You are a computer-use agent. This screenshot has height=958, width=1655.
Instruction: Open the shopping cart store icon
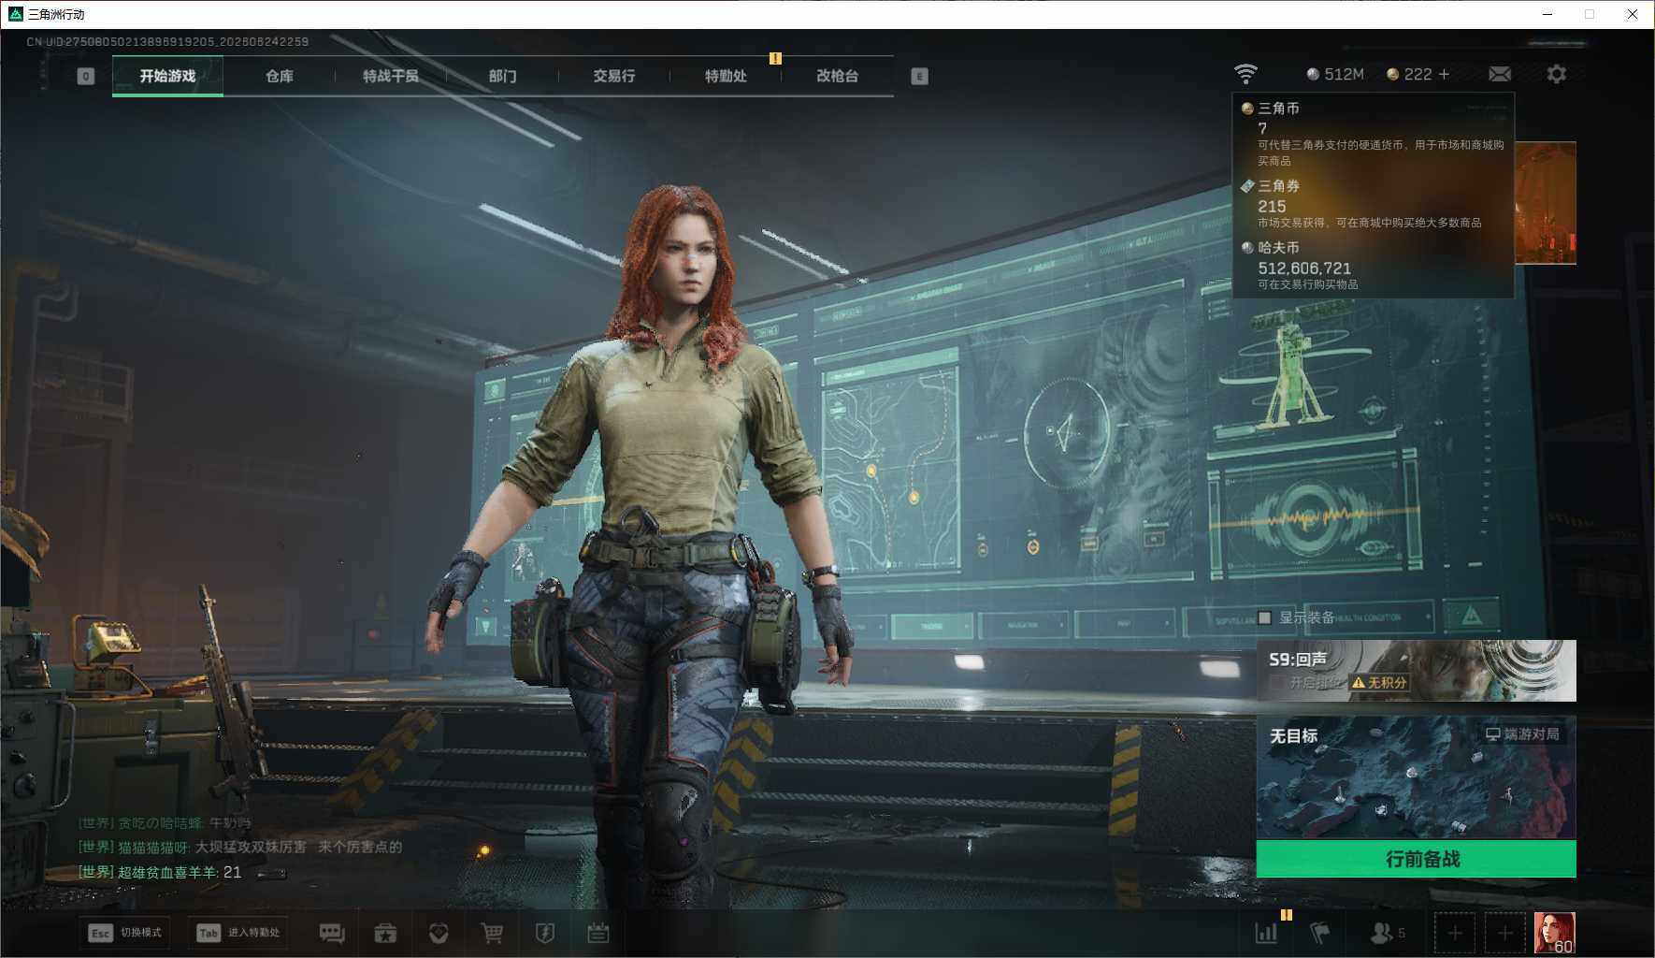492,933
